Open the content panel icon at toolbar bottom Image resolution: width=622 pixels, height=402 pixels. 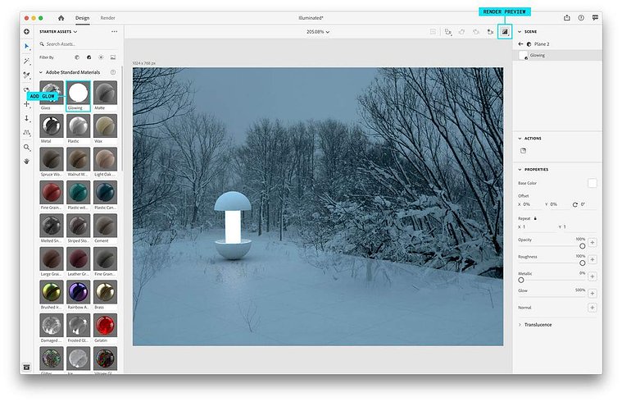[x=26, y=367]
